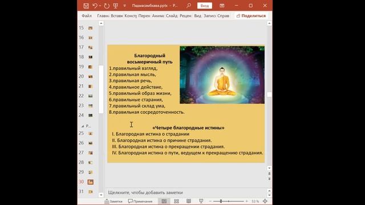Open the undo history dropdown arrow
Image resolution: width=365 pixels, height=205 pixels.
(x=100, y=6)
